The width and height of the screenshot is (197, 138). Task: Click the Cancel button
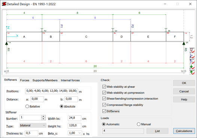[x=184, y=91]
